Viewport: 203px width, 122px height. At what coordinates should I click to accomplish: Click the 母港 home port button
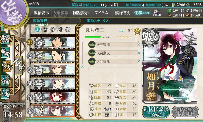19,65
